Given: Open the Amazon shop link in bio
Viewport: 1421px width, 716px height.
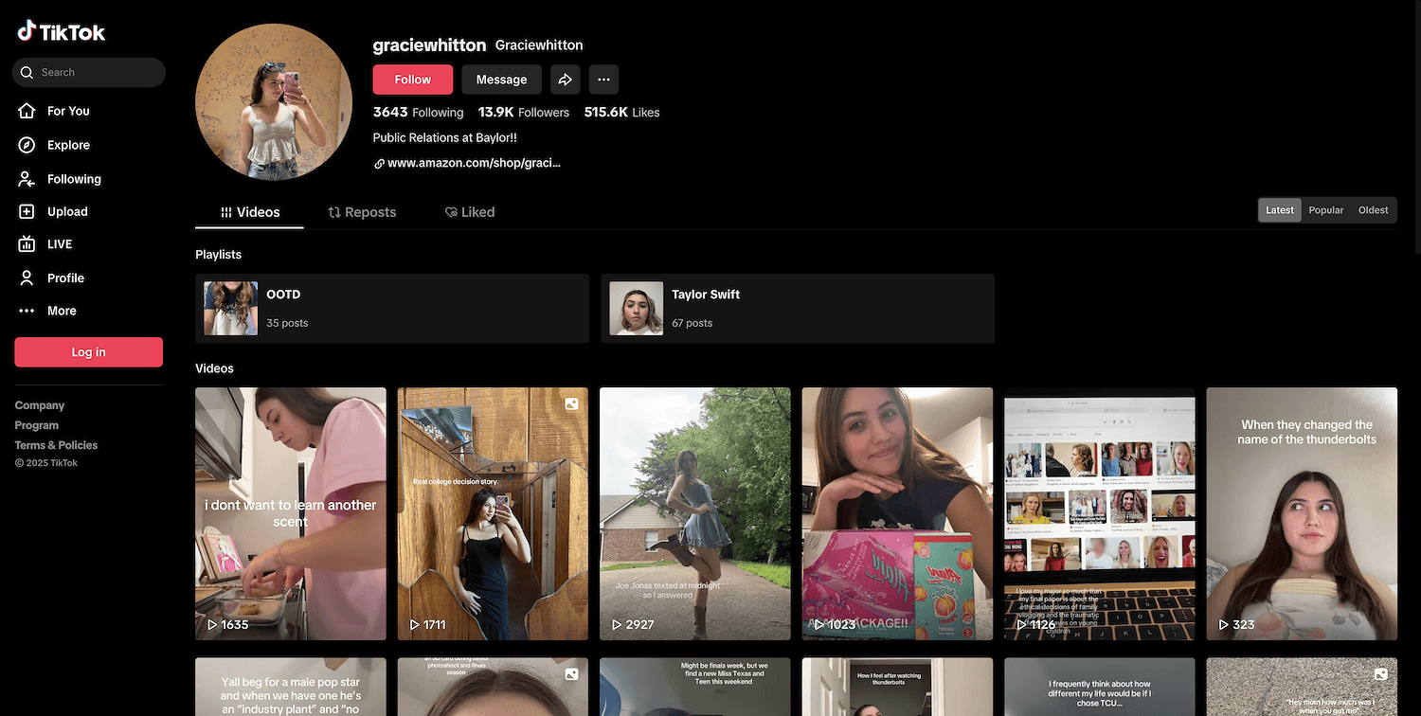Looking at the screenshot, I should click(473, 163).
